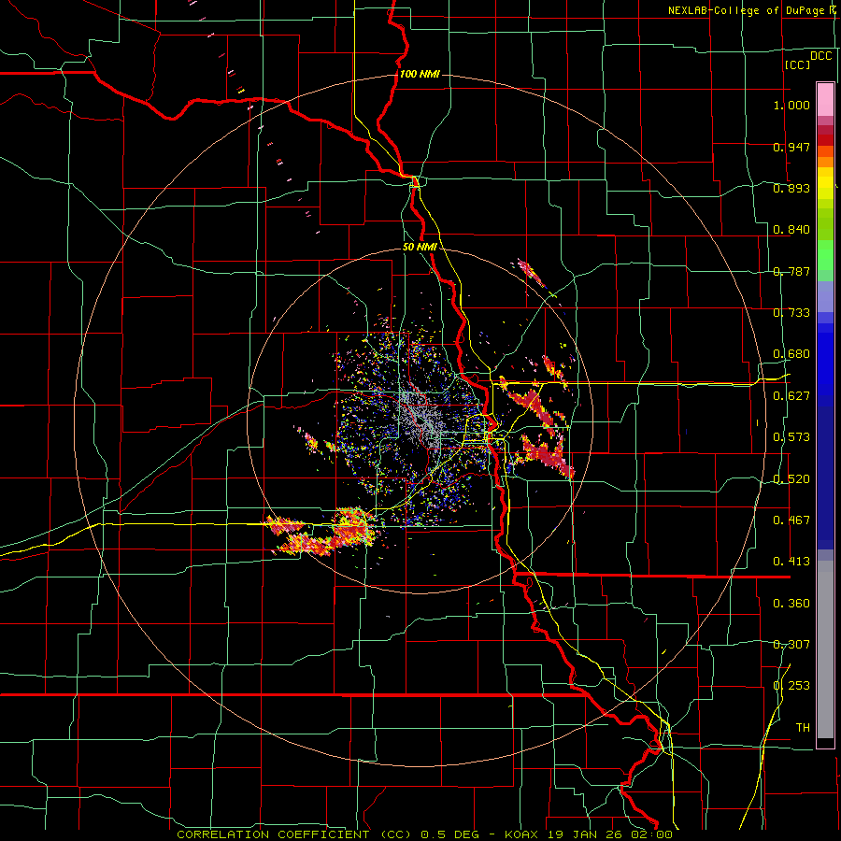Viewport: 841px width, 841px height.
Task: Click the 0.573 legend value
Action: click(x=791, y=437)
